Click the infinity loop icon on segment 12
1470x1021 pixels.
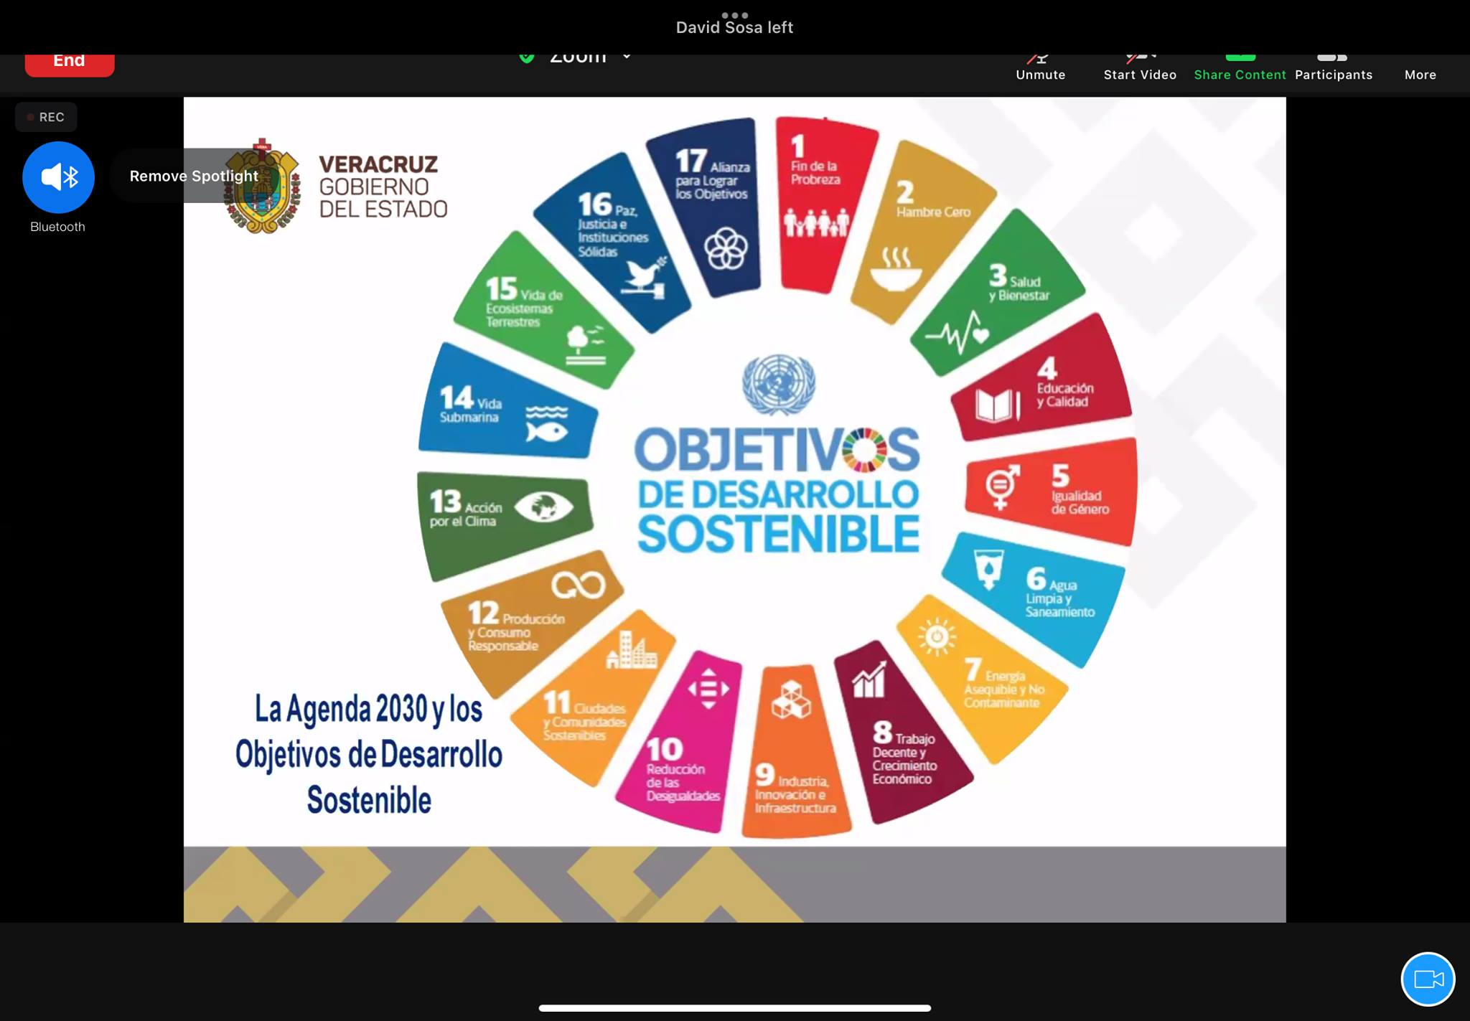click(x=579, y=585)
